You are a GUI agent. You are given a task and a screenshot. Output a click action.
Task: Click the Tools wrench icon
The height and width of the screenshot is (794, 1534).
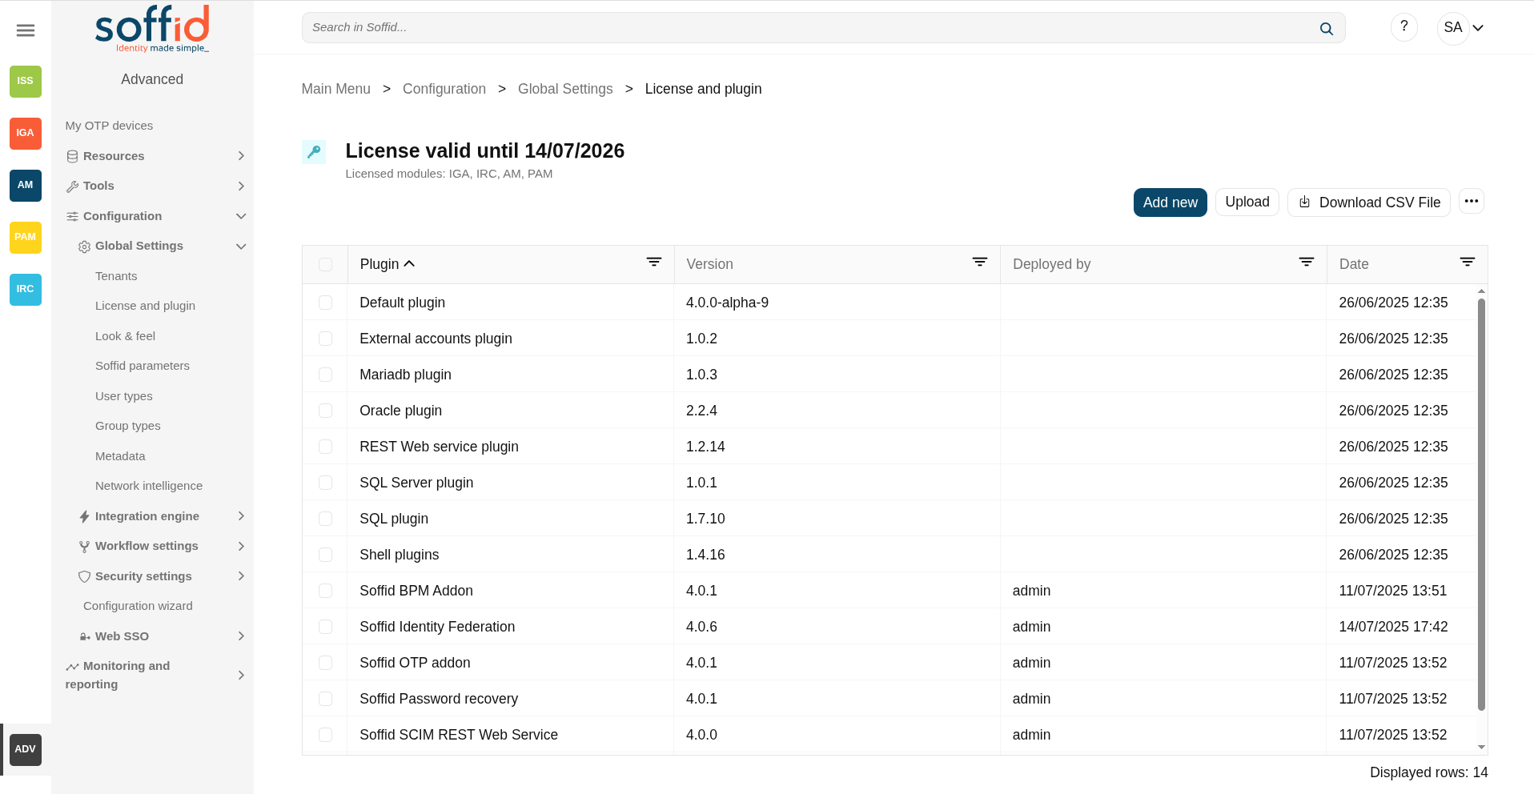click(73, 186)
